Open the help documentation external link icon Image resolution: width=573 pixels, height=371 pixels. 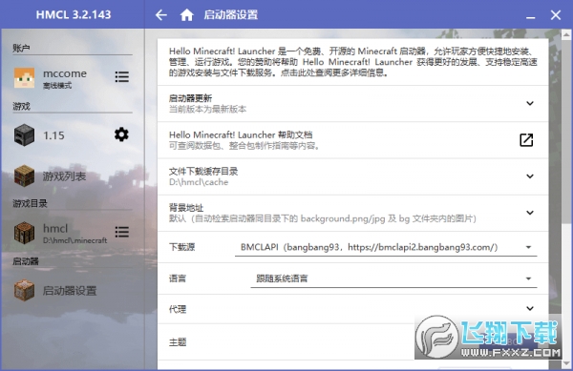pyautogui.click(x=526, y=139)
